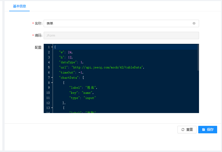Image resolution: width=222 pixels, height=152 pixels.
Task: Click the url value http://api.jeecg.com/mock/42/tableData
Action: [x=107, y=67]
